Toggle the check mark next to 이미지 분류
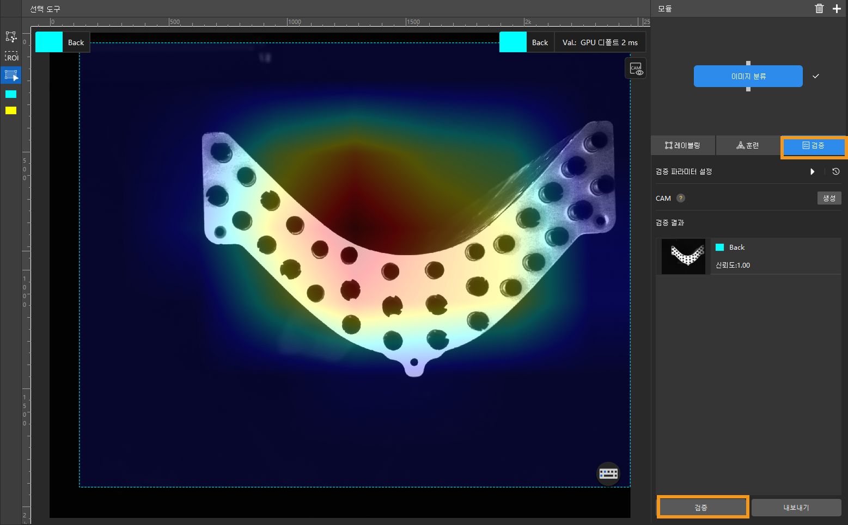The height and width of the screenshot is (525, 848). point(815,76)
